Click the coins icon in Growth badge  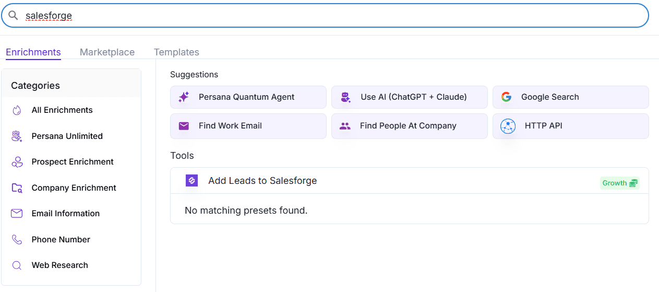click(x=633, y=183)
